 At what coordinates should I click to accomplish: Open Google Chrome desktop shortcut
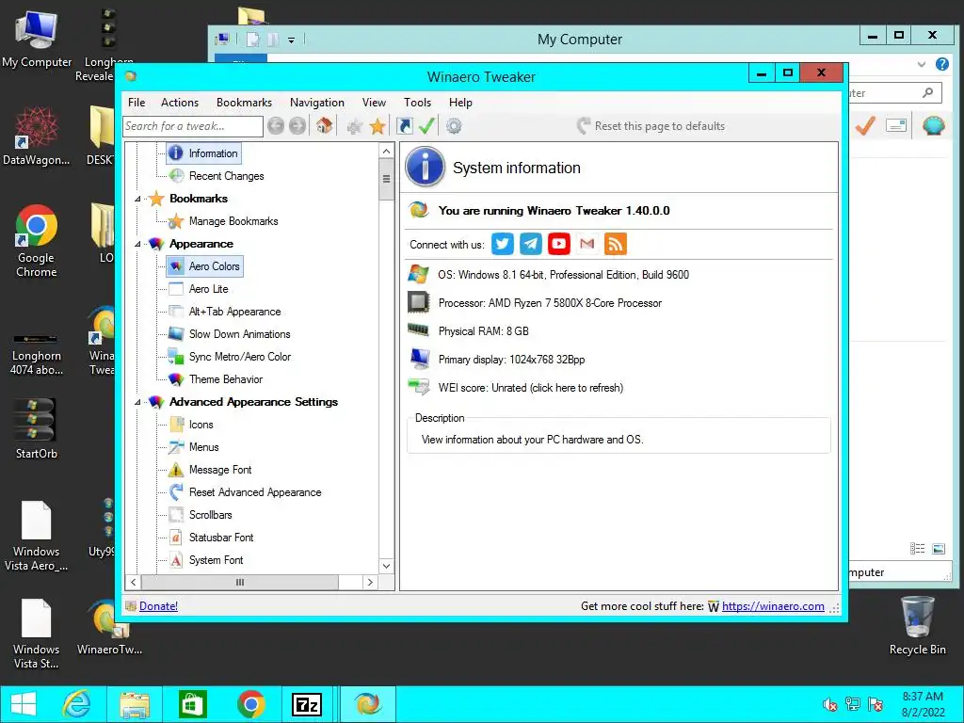coord(37,241)
